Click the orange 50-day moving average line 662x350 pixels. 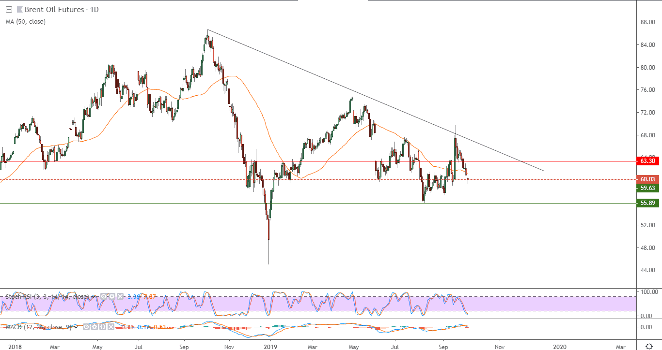click(233, 76)
